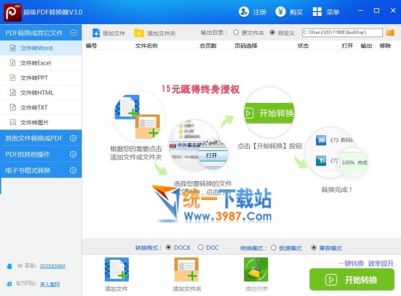
Task: Click the Word file icon in sidebar
Action: [13, 48]
